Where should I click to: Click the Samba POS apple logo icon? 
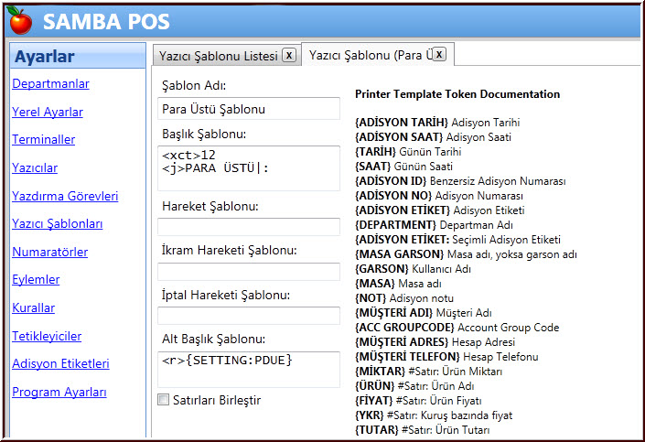[x=20, y=20]
